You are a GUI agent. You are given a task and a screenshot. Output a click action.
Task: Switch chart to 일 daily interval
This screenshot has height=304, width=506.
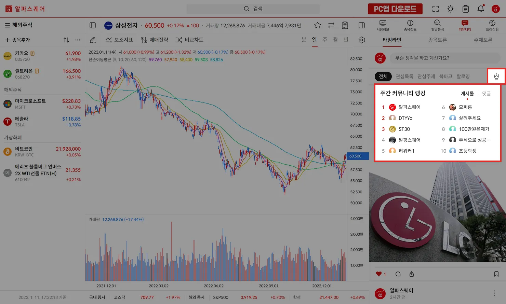pos(315,40)
